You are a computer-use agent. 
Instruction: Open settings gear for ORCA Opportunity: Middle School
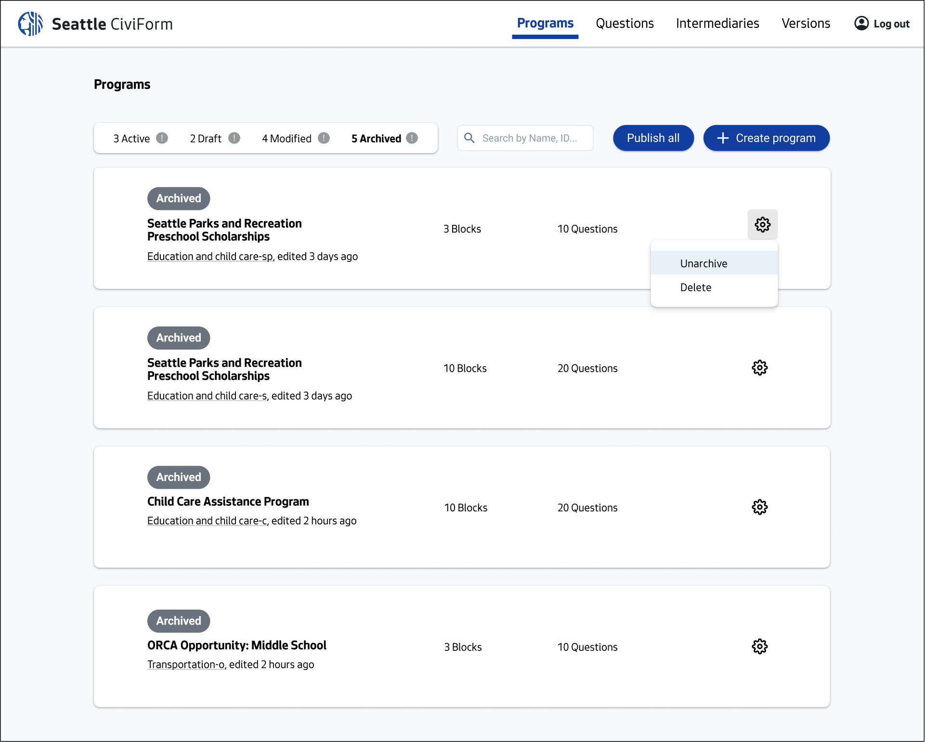760,647
